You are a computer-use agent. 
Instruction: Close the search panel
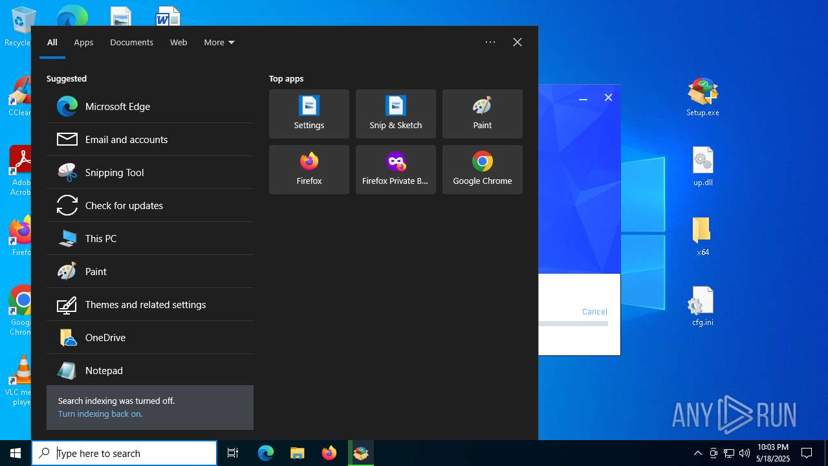tap(517, 42)
